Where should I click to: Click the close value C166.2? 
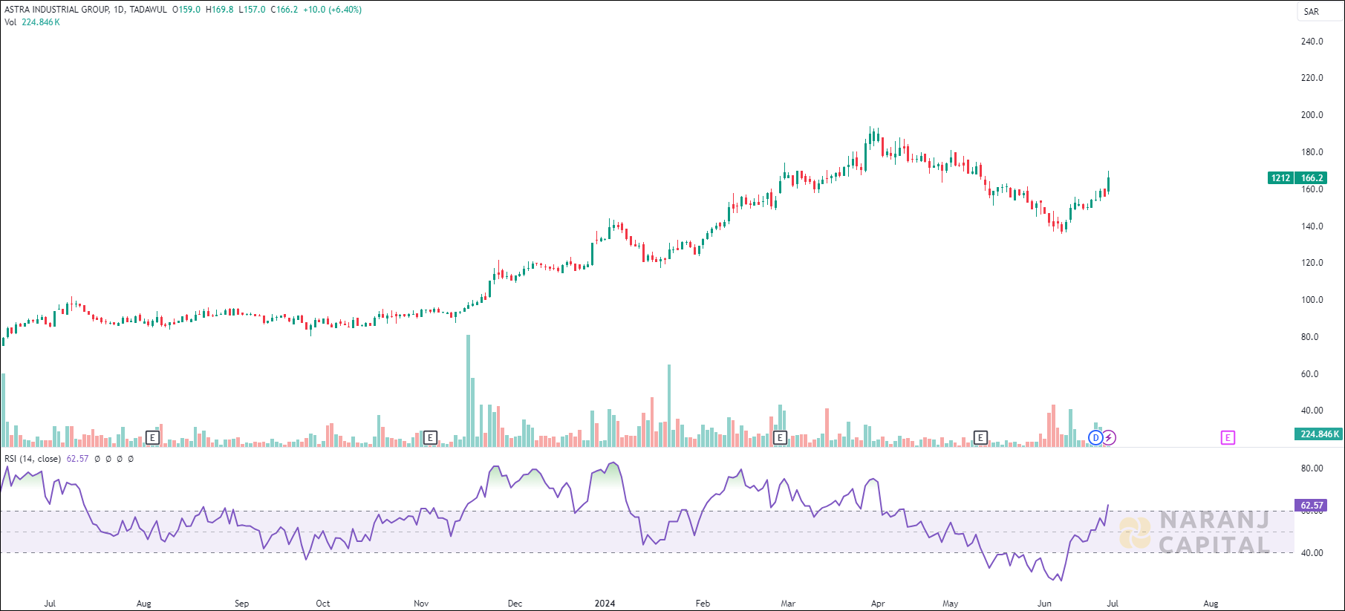284,10
